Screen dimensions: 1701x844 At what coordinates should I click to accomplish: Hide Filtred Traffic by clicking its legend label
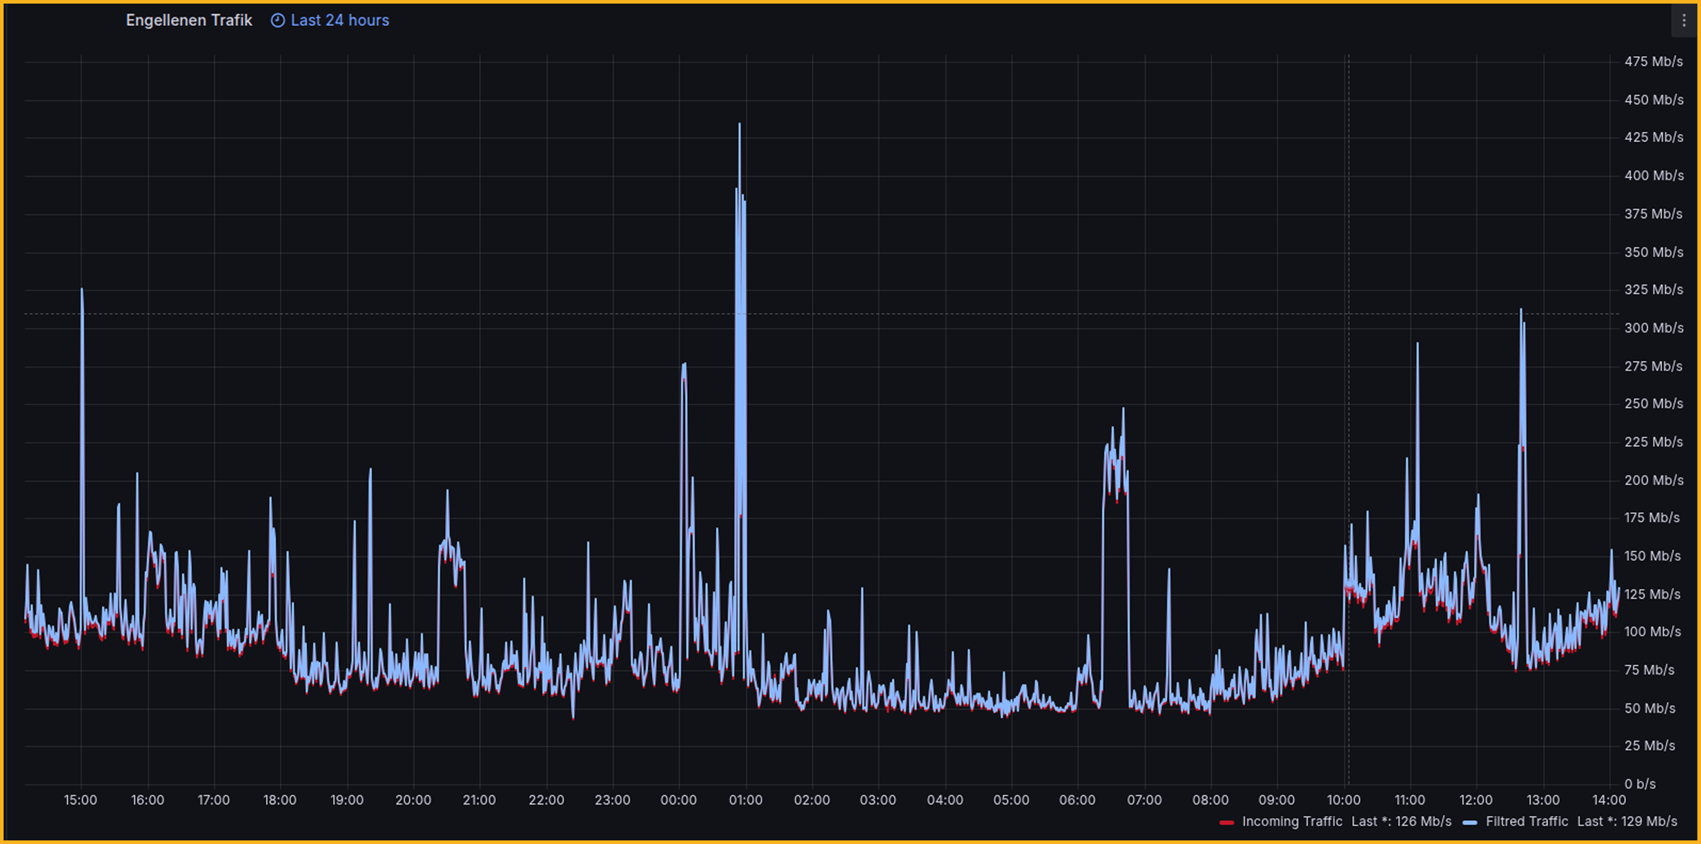(x=1527, y=822)
